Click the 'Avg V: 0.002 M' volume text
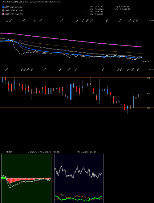Viewport: 154px width, 203px height. click(123, 6)
